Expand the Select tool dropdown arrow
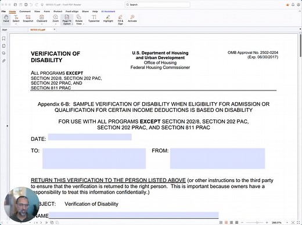The width and height of the screenshot is (302, 225). click(16, 24)
